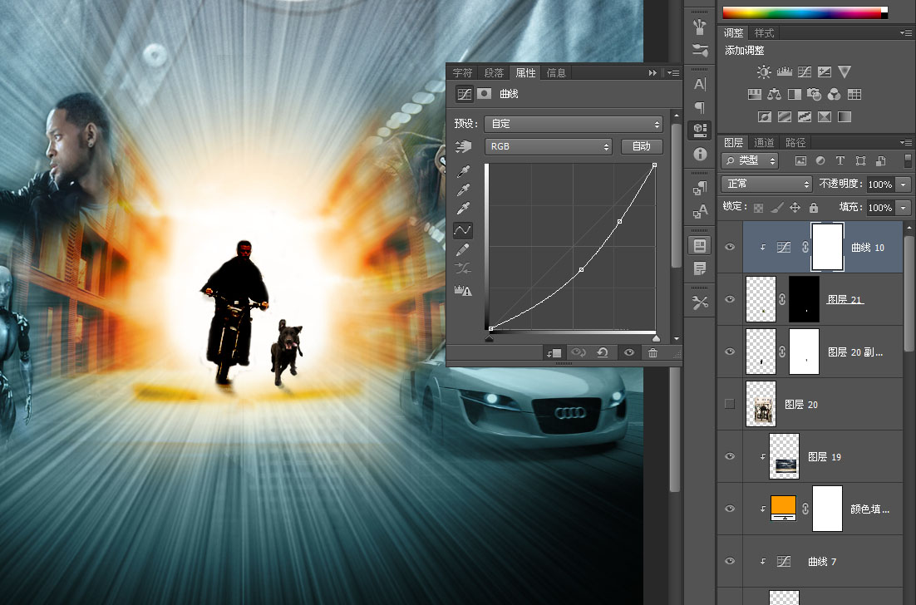Collapse the Properties panel with double arrows
Viewport: 916px width, 605px height.
pos(653,73)
